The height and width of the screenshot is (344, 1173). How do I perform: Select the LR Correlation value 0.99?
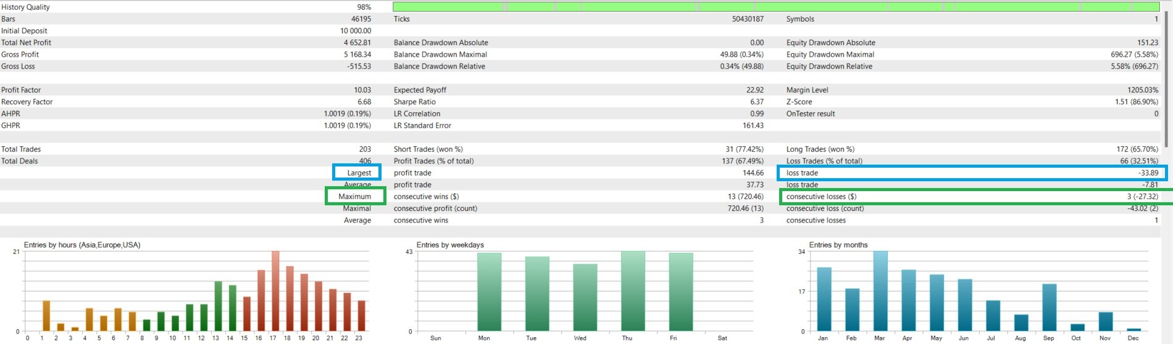pos(757,114)
